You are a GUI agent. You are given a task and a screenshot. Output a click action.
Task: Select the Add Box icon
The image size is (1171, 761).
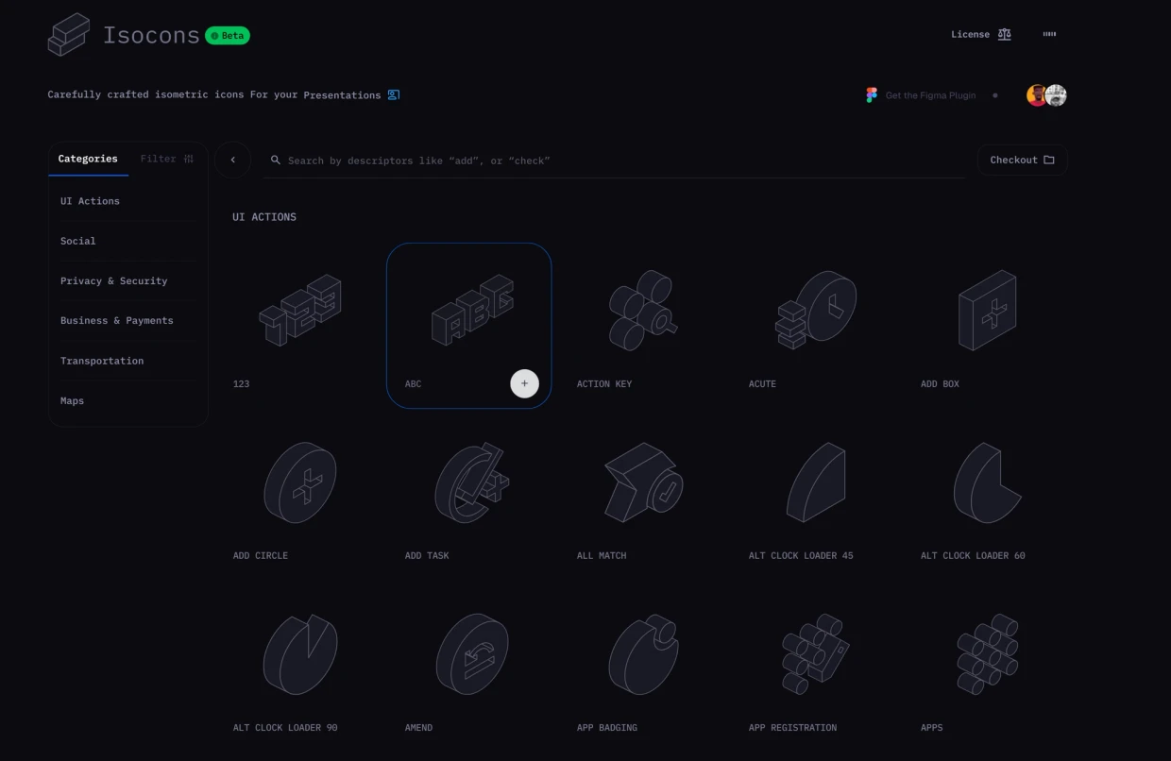(x=988, y=310)
